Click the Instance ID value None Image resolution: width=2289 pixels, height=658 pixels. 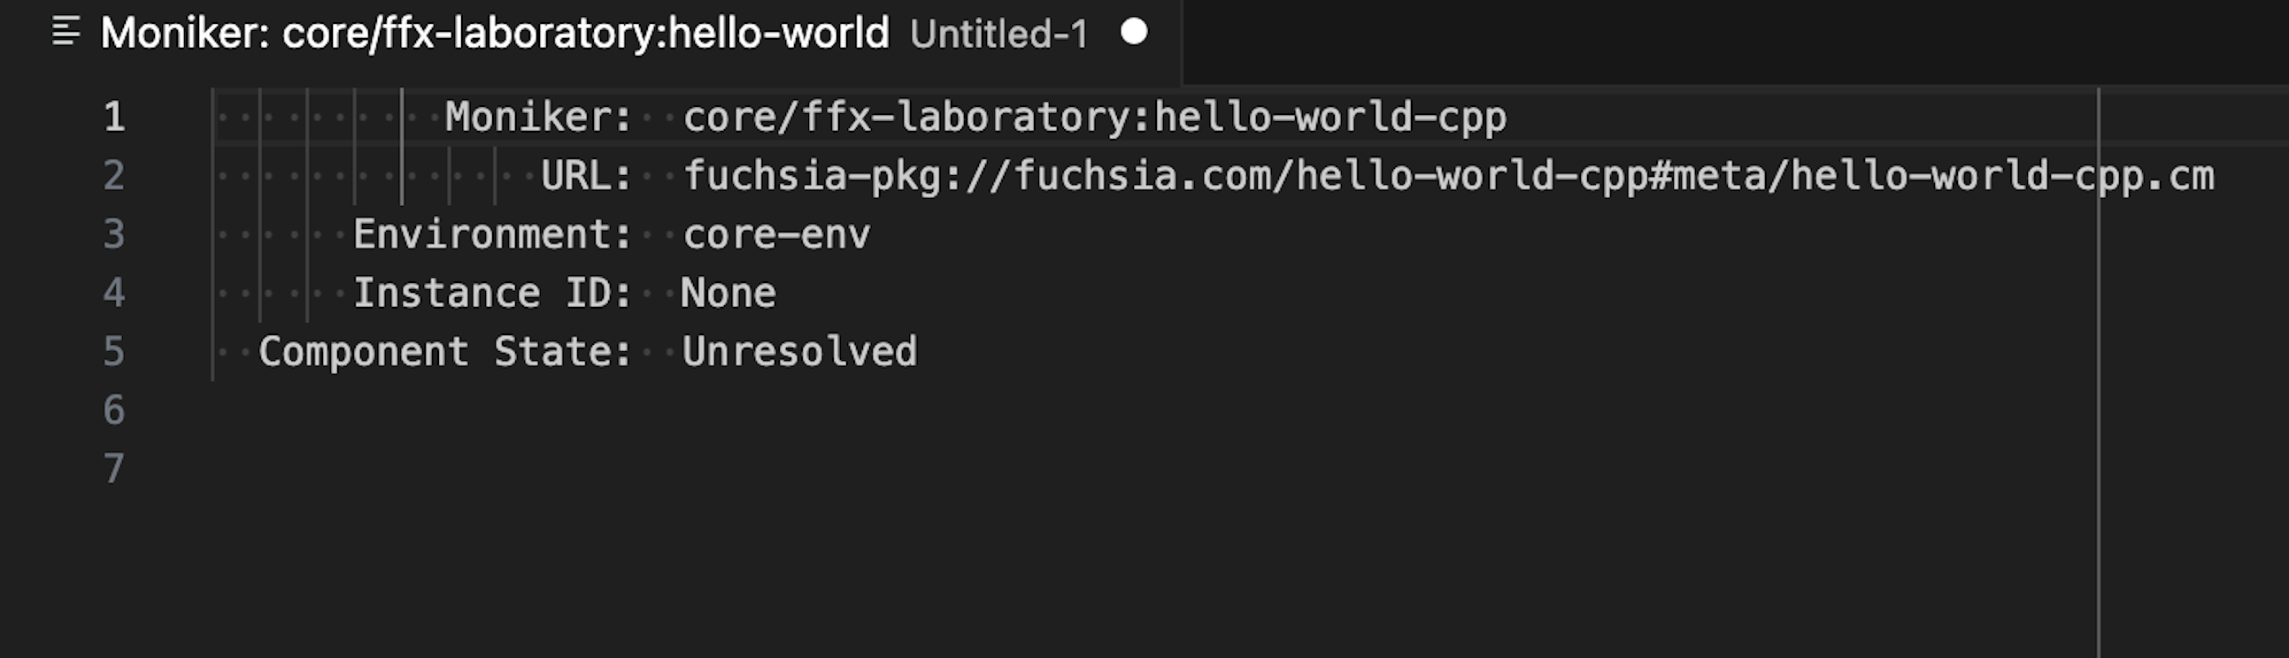pyautogui.click(x=727, y=292)
